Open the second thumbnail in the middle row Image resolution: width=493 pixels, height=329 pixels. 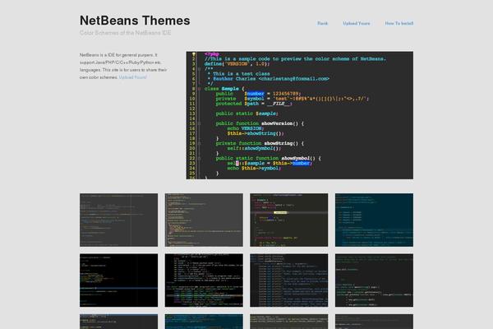[x=204, y=280]
